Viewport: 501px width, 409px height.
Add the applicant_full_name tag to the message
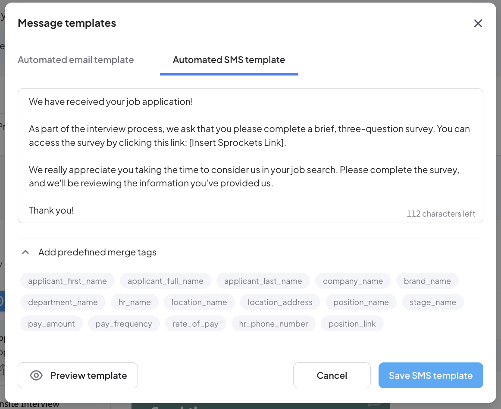pyautogui.click(x=165, y=281)
